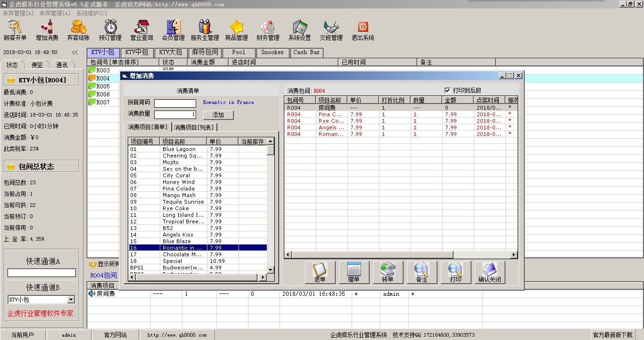This screenshot has height=340, width=644.
Task: Click the 拼音简码 input field
Action: click(x=175, y=103)
